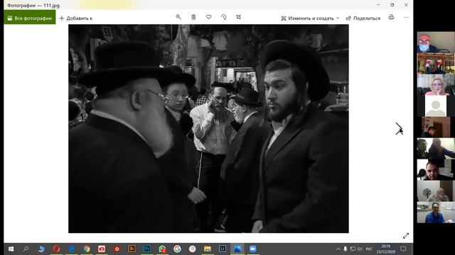Open Google app icon in taskbar
Image resolution: width=455 pixels, height=255 pixels.
pyautogui.click(x=177, y=249)
